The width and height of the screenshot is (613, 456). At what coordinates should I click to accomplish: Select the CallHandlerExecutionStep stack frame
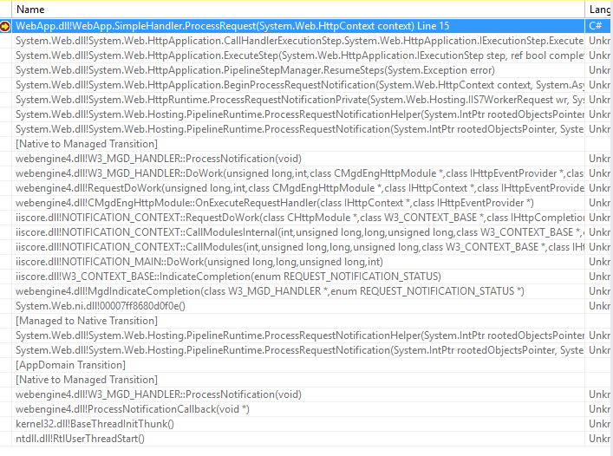pos(260,42)
